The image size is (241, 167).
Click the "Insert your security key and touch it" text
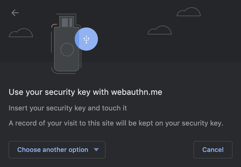[68, 108]
